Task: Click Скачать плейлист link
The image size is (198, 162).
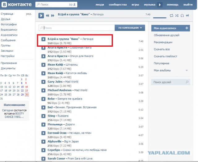Action: click(166, 56)
